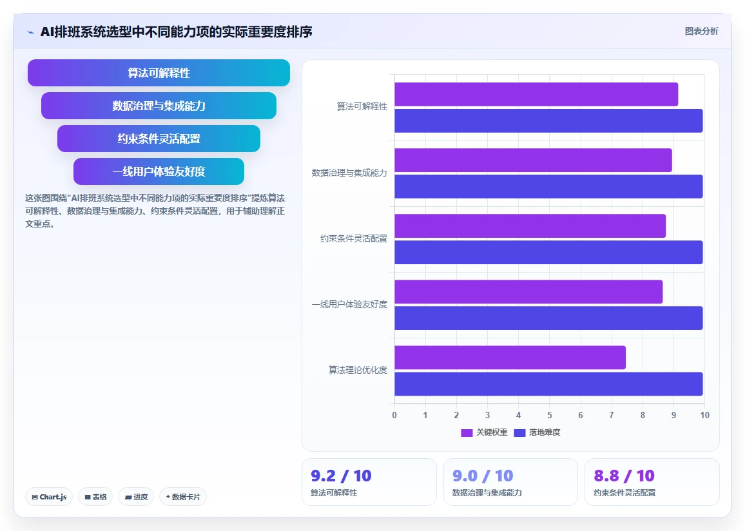This screenshot has height=531, width=745.
Task: Click 约束条件灵活配置 caption in score card
Action: 624,493
